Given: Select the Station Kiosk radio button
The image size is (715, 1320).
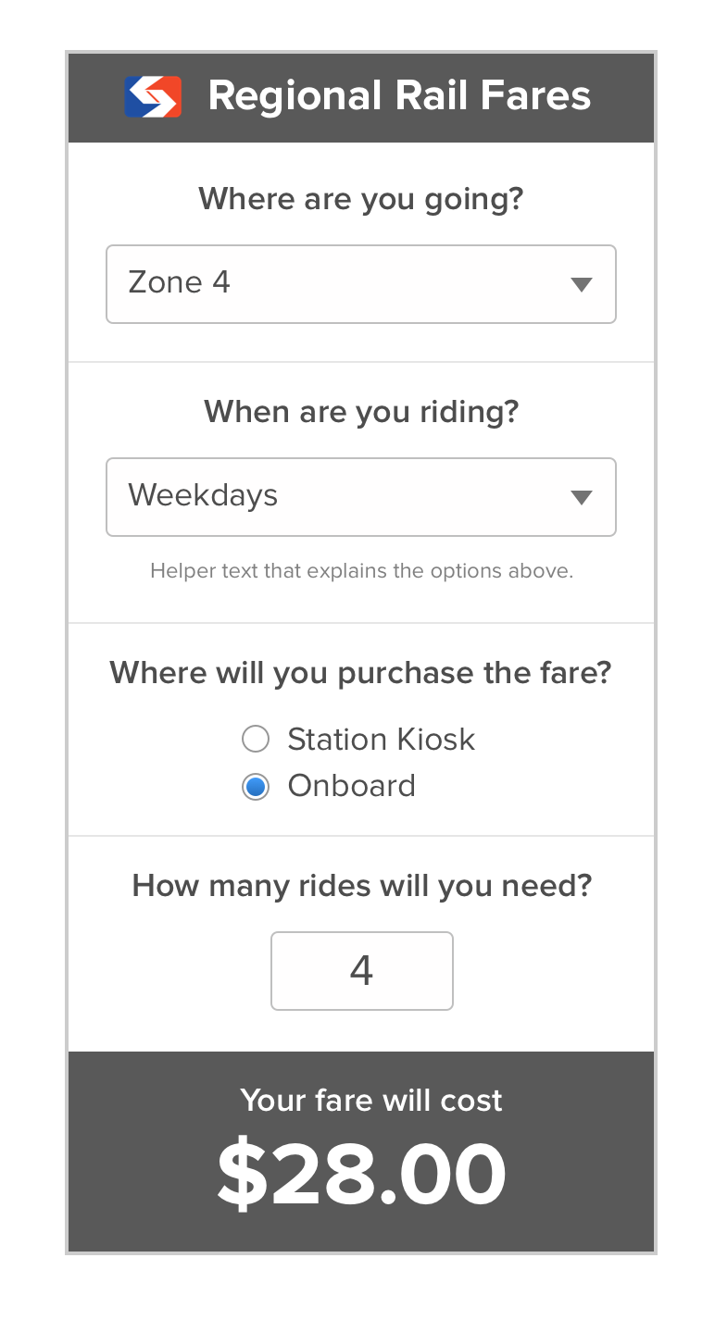Looking at the screenshot, I should [255, 739].
